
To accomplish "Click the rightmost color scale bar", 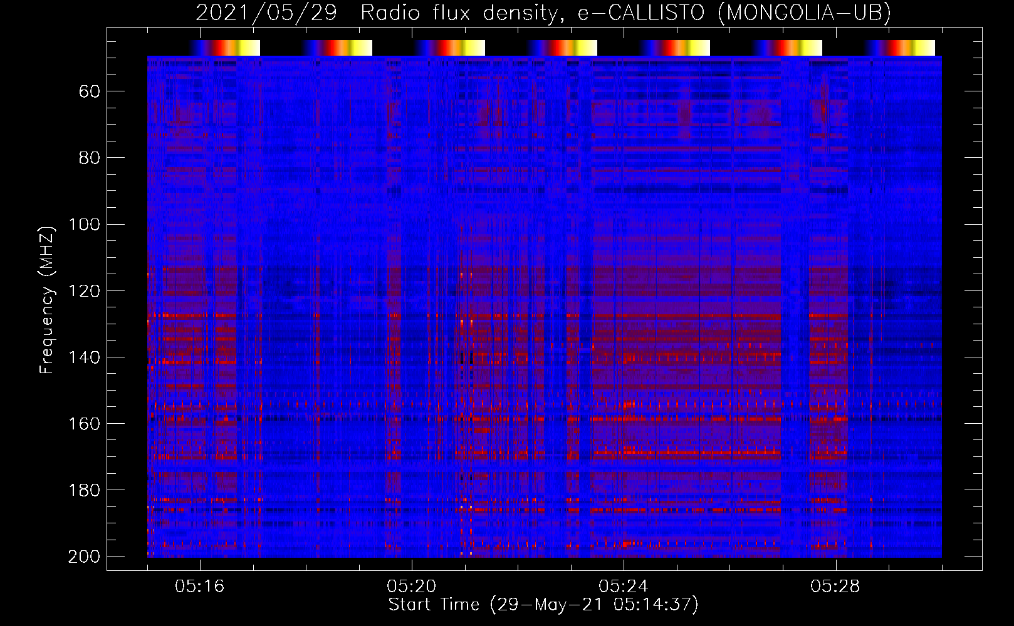I will click(899, 48).
